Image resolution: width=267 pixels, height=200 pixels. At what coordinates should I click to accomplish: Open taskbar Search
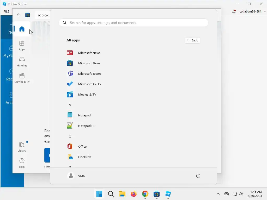[x=111, y=194]
